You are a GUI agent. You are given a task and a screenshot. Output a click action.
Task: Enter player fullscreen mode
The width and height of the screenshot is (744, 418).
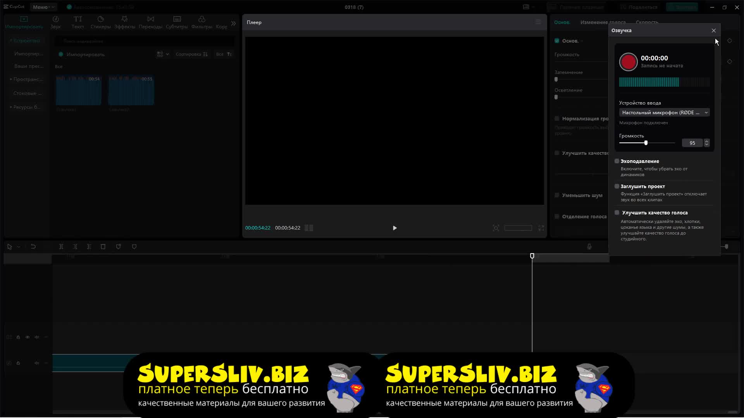(x=541, y=228)
